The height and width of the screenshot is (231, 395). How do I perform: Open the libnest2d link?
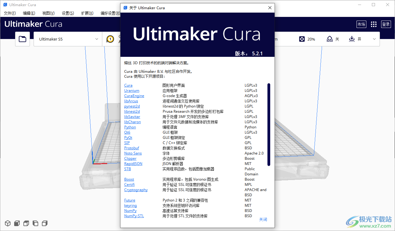coord(132,112)
